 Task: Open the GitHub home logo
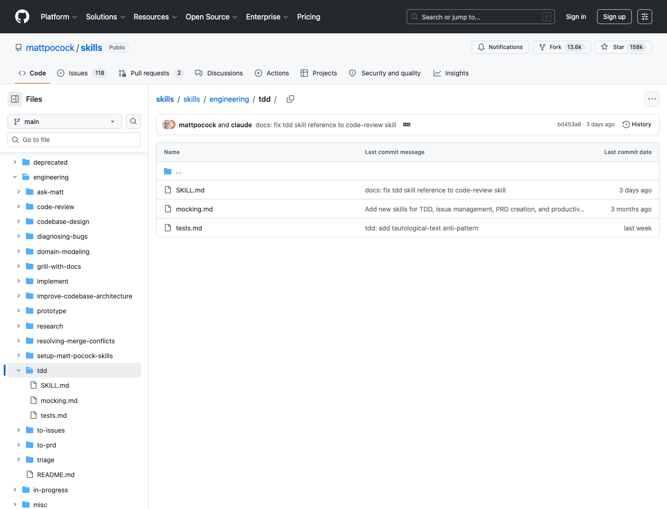pyautogui.click(x=22, y=17)
